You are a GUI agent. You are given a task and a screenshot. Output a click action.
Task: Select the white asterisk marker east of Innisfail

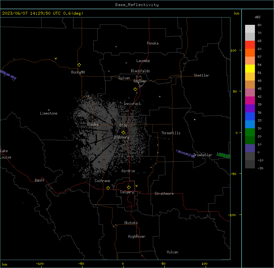[160, 96]
